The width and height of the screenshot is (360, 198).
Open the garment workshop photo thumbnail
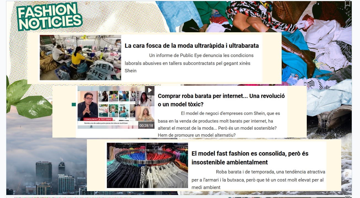[80, 57]
